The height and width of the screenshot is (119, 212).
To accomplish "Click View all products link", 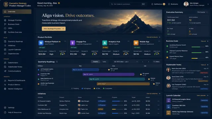I will [x=153, y=37].
